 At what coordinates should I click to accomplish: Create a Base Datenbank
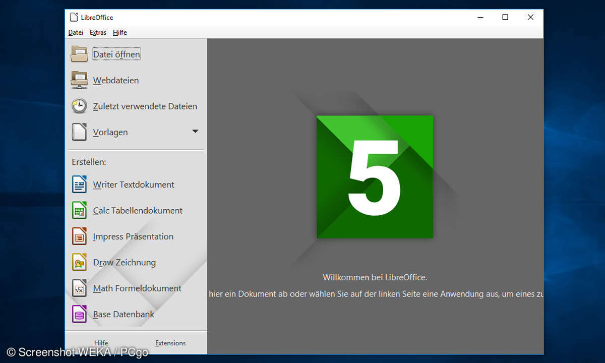pyautogui.click(x=124, y=314)
